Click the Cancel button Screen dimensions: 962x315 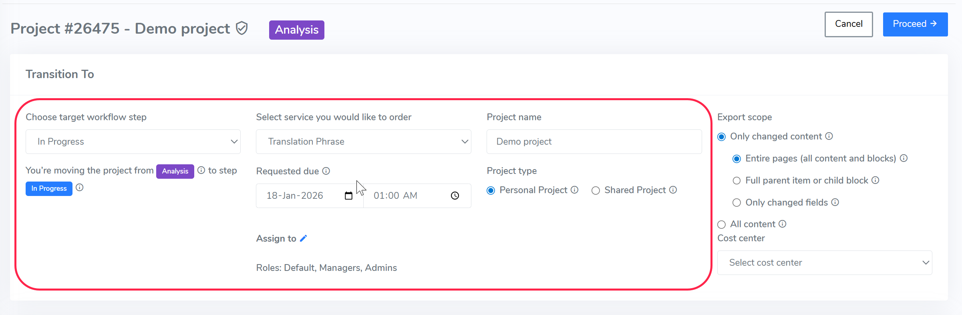[849, 24]
